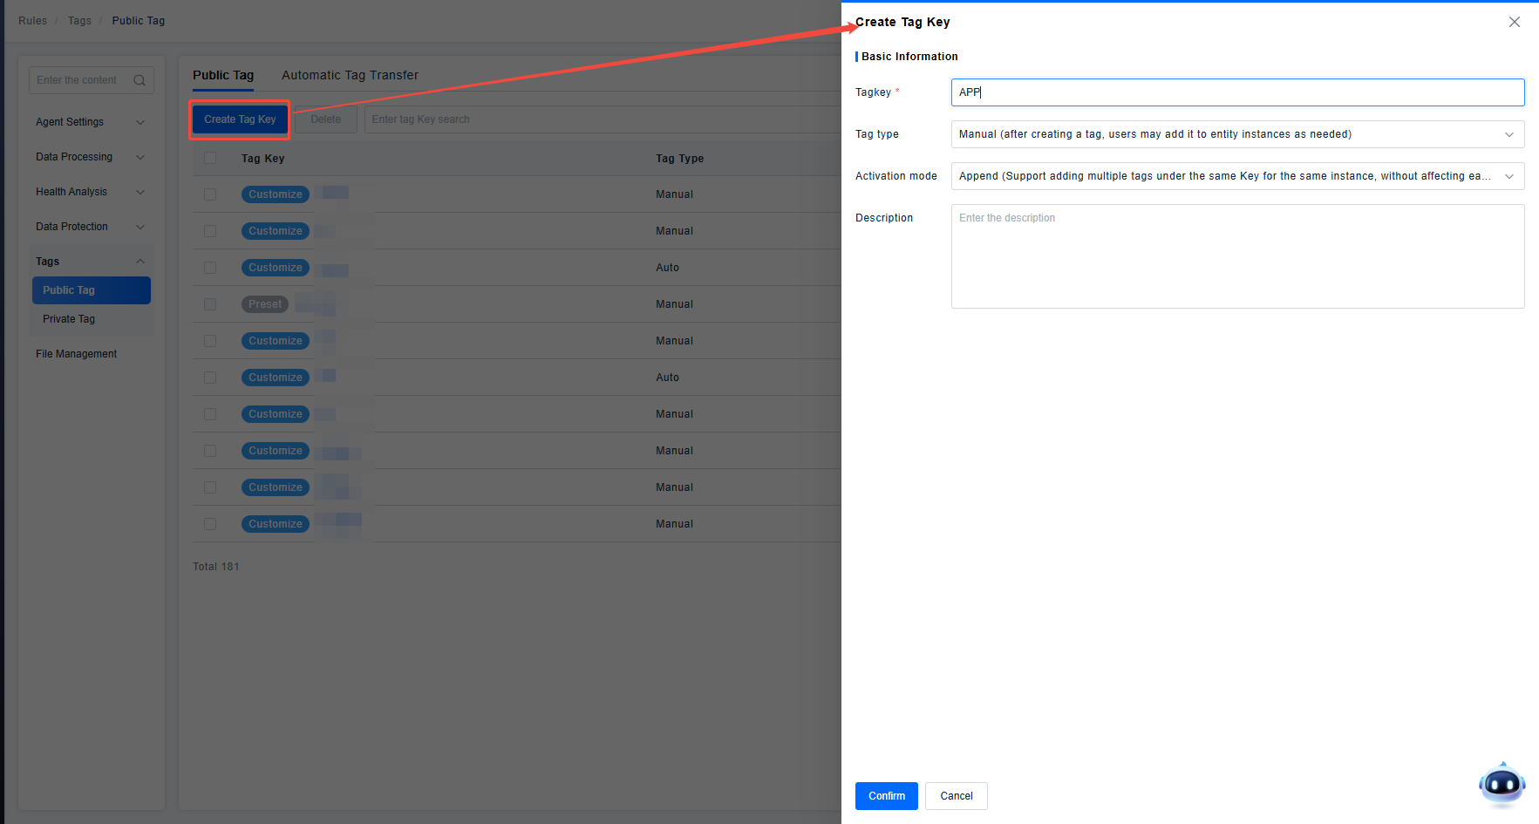Image resolution: width=1539 pixels, height=824 pixels.
Task: Select the Preset tag row checkbox
Action: pyautogui.click(x=210, y=304)
